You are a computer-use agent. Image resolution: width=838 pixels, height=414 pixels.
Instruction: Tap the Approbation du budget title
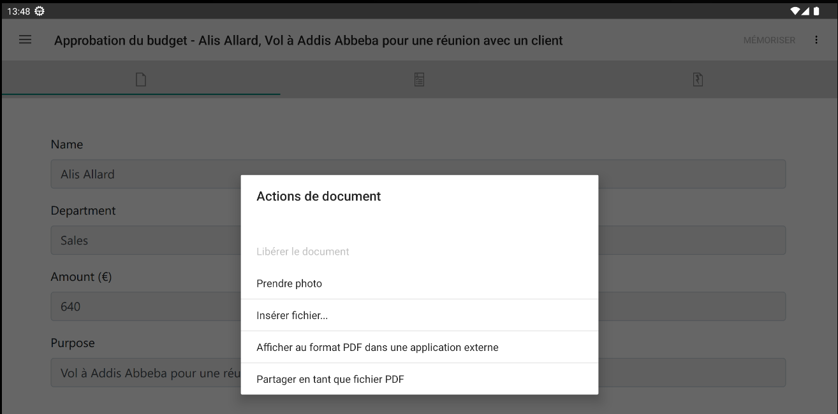point(309,40)
